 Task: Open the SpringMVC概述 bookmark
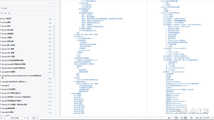7,112
